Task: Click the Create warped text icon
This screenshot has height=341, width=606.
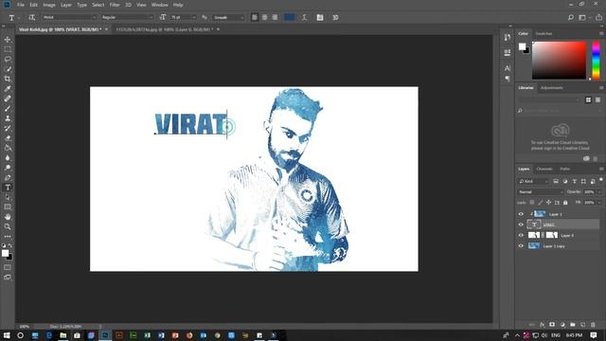Action: click(x=305, y=17)
